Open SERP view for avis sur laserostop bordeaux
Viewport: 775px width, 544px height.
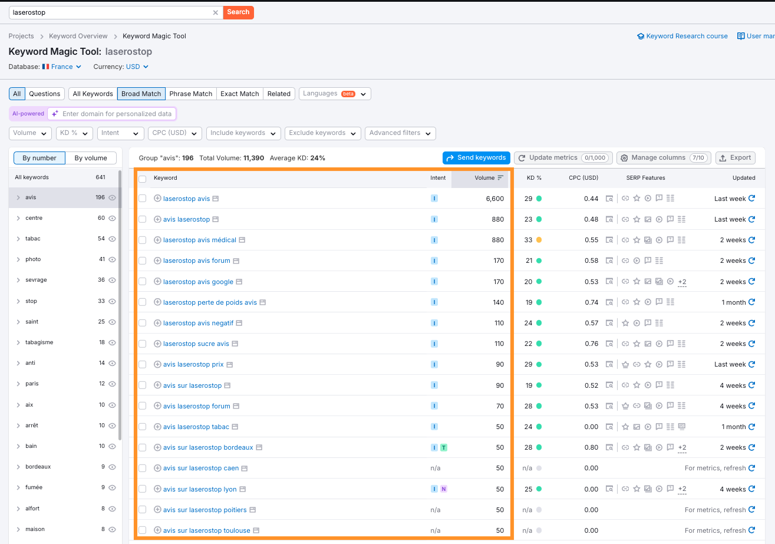[259, 447]
